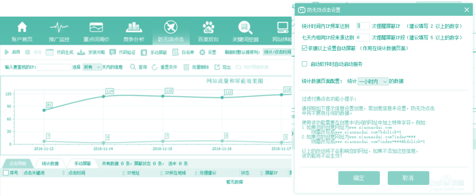Click the 暂无数据 empty table message

coord(234,182)
